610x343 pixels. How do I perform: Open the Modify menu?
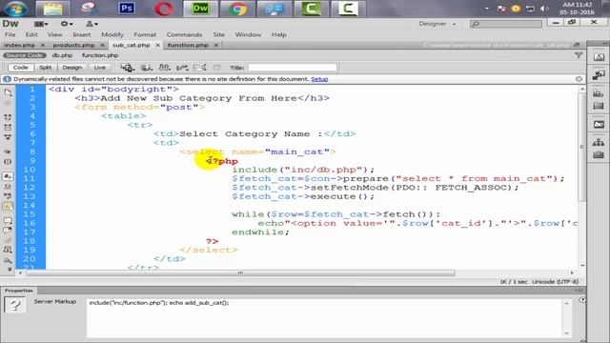pyautogui.click(x=112, y=34)
